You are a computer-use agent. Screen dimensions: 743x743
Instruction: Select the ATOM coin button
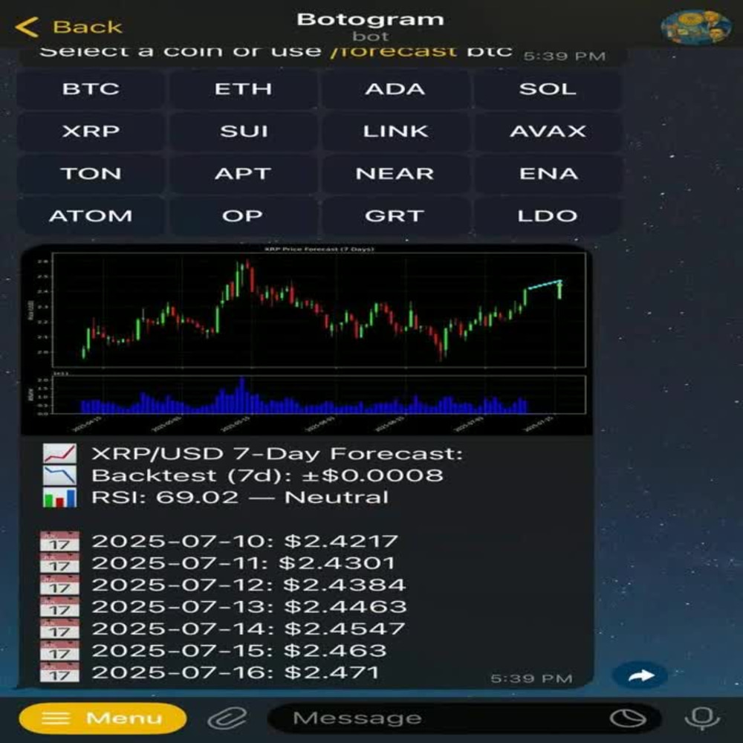coord(91,216)
